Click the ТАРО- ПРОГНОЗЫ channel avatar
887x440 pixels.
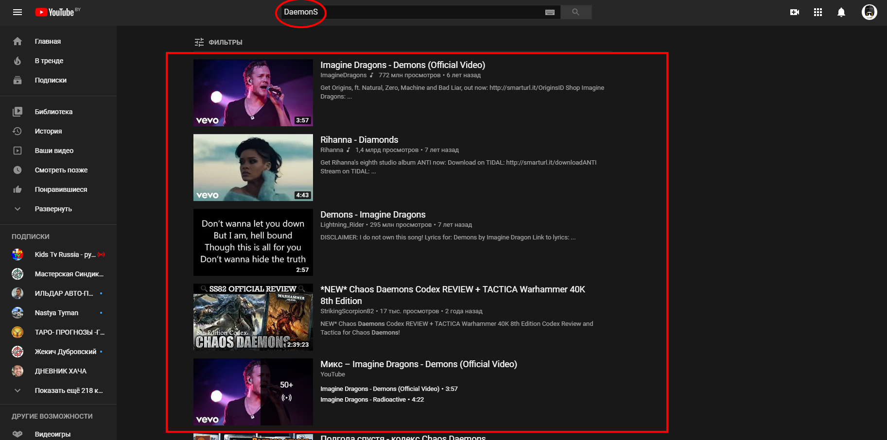(x=17, y=332)
